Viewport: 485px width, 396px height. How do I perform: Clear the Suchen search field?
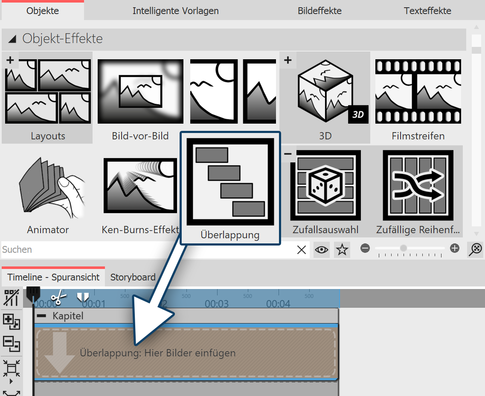(x=302, y=250)
